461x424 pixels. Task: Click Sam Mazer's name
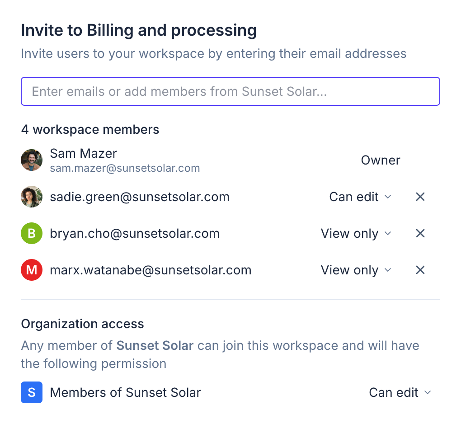click(x=84, y=154)
